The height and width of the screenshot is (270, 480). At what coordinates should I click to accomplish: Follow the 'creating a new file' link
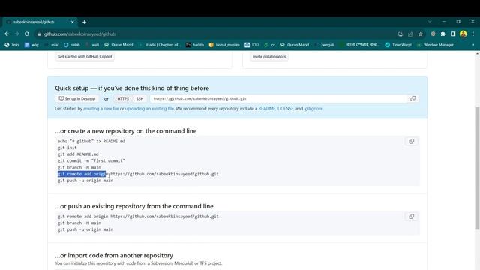coord(101,108)
